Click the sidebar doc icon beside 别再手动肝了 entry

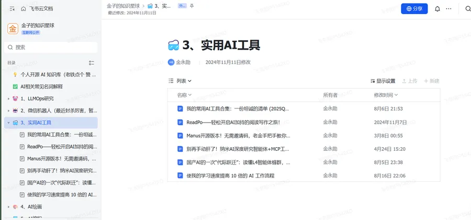22,171
